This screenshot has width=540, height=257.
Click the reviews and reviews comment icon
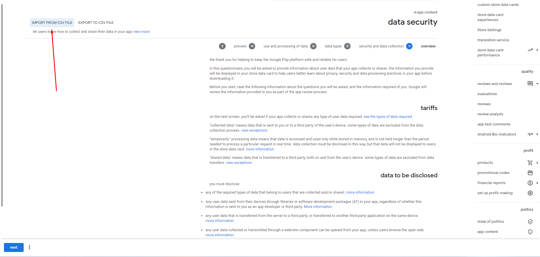[x=530, y=84]
